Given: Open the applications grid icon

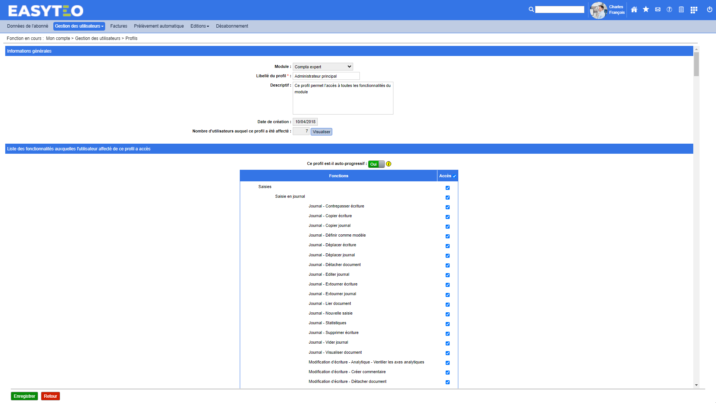Looking at the screenshot, I should tap(694, 10).
